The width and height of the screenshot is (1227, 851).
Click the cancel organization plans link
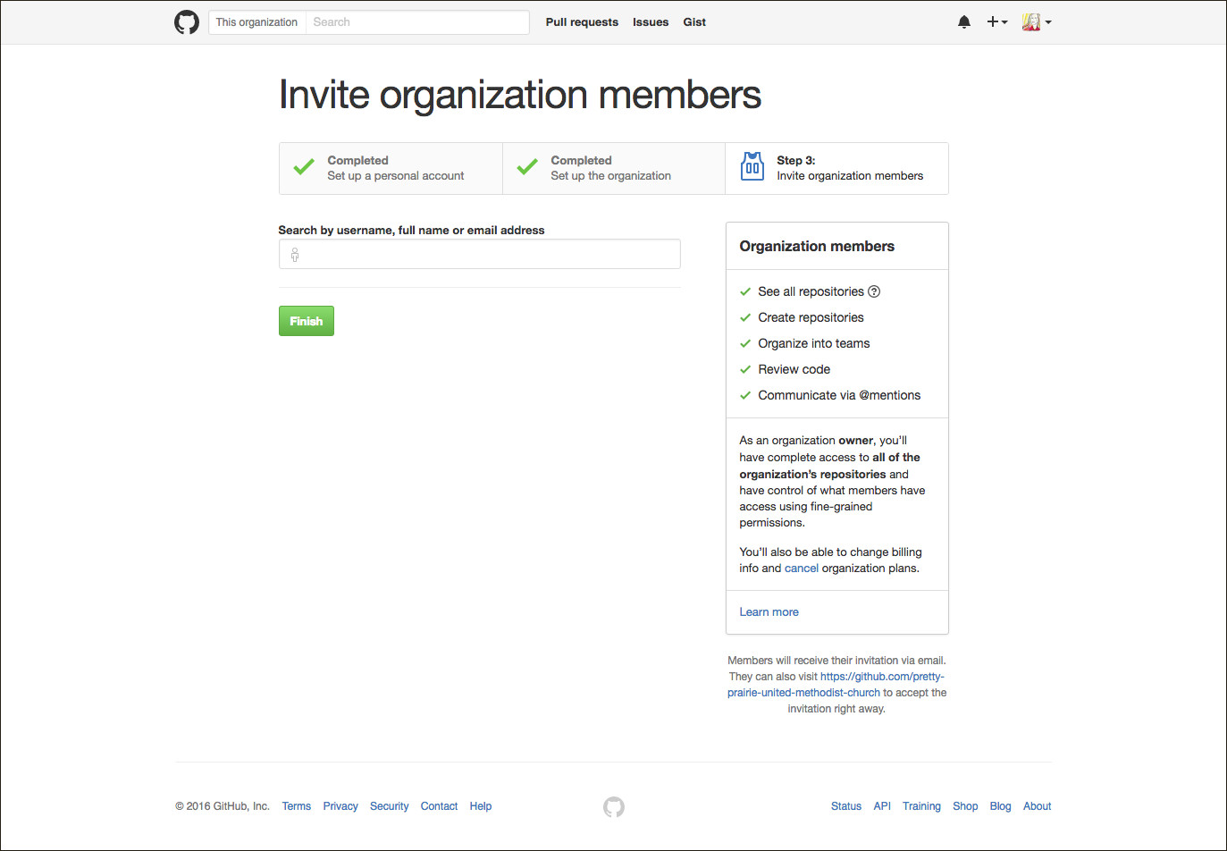pos(801,569)
